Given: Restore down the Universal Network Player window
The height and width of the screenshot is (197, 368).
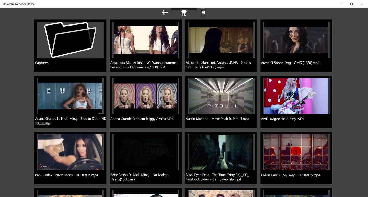Looking at the screenshot, I should click(351, 4).
